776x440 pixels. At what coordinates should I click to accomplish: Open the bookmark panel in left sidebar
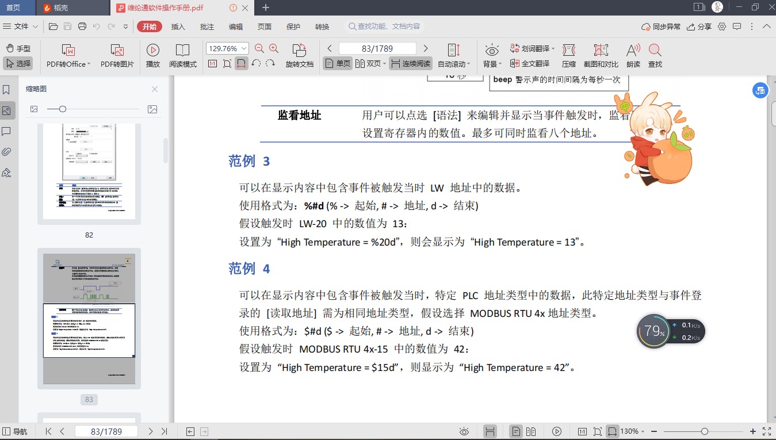7,90
